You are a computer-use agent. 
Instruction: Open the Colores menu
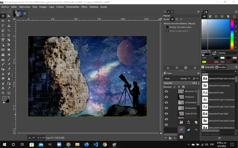coord(60,7)
